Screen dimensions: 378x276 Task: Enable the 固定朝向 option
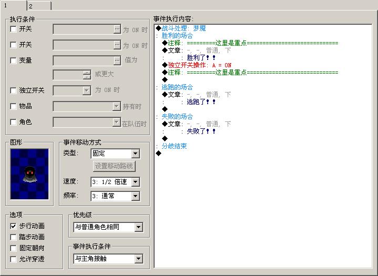(13, 248)
